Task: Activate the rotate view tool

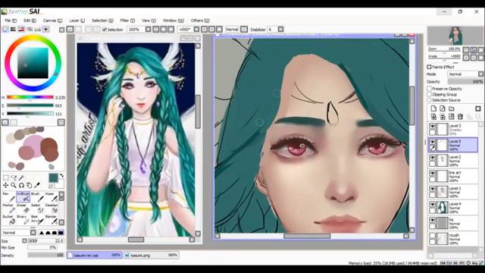Action: [x=21, y=185]
